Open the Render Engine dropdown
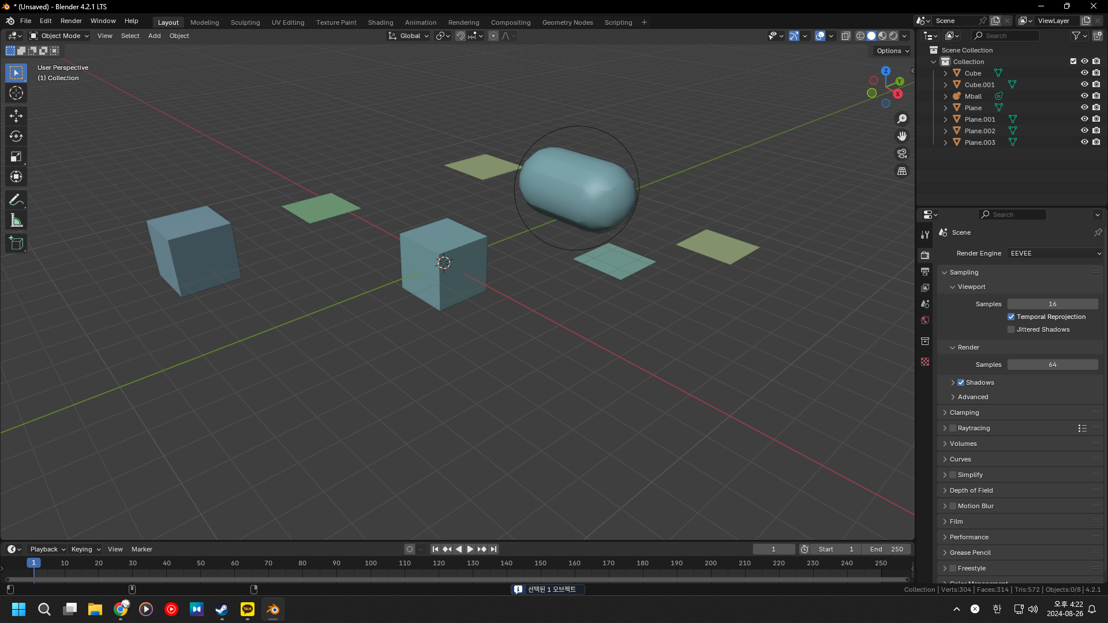 click(1055, 253)
